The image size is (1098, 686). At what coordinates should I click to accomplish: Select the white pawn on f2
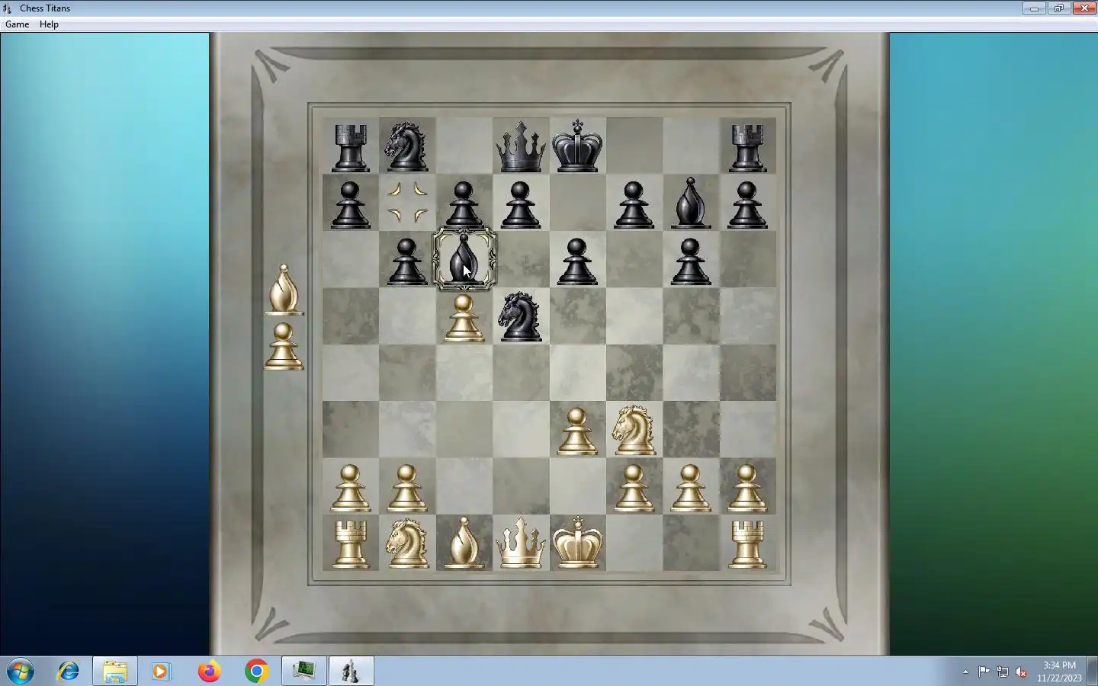(634, 488)
